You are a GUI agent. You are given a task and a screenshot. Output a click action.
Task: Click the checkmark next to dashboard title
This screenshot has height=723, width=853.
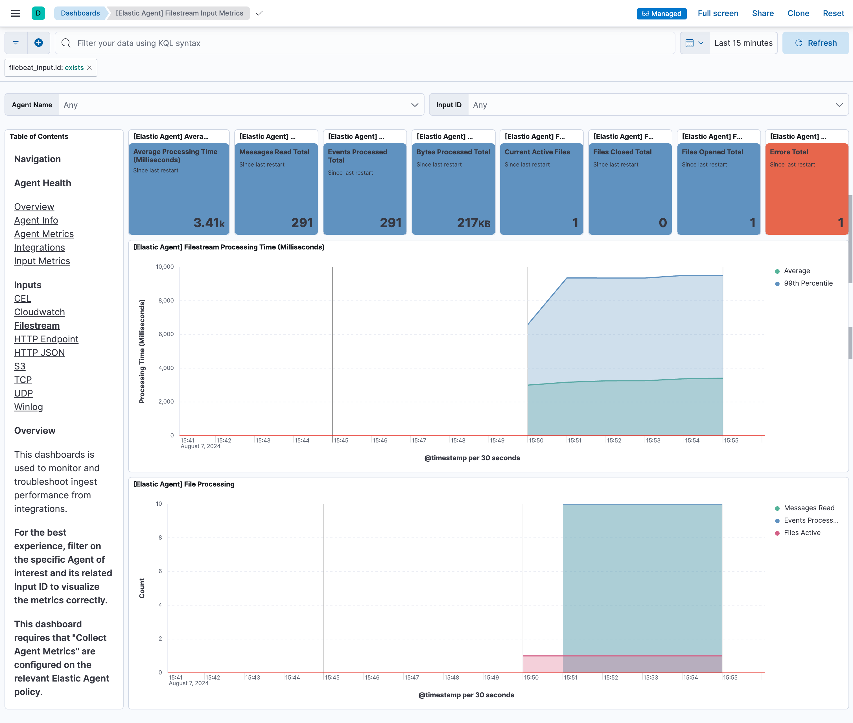259,14
